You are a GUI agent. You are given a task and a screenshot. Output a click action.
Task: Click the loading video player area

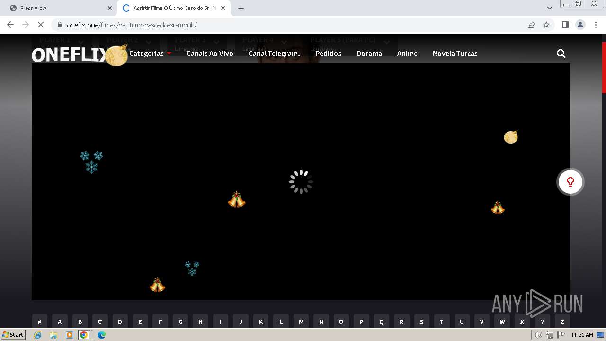pos(301,182)
